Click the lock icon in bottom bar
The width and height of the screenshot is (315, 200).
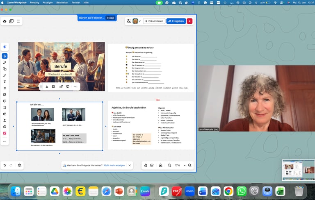(x=160, y=165)
